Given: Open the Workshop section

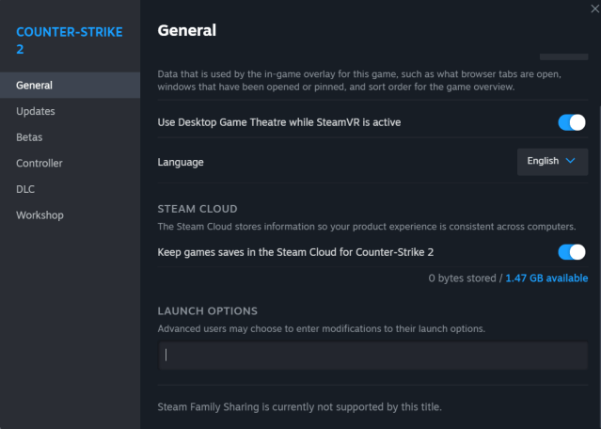Looking at the screenshot, I should [x=70, y=215].
